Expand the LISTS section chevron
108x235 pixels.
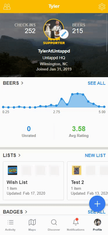click(x=19, y=155)
